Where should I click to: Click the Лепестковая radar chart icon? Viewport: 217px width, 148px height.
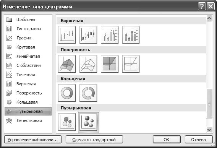pyautogui.click(x=9, y=120)
